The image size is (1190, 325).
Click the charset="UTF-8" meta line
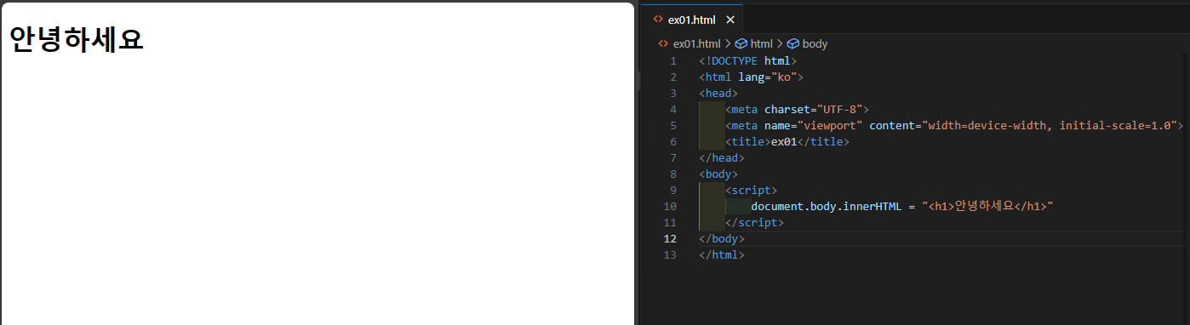tap(797, 110)
